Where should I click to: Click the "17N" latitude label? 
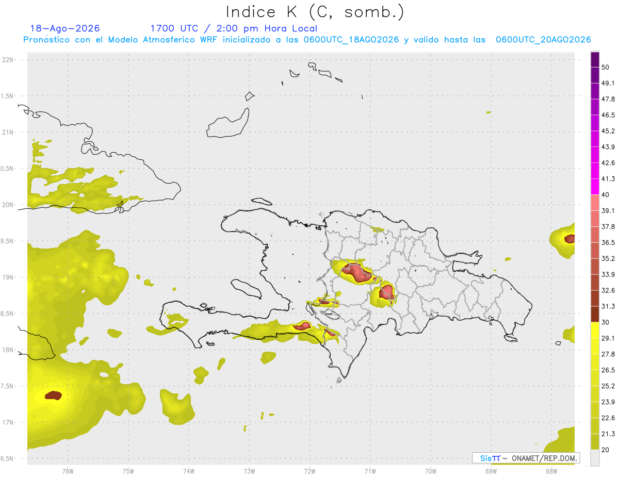pos(9,422)
